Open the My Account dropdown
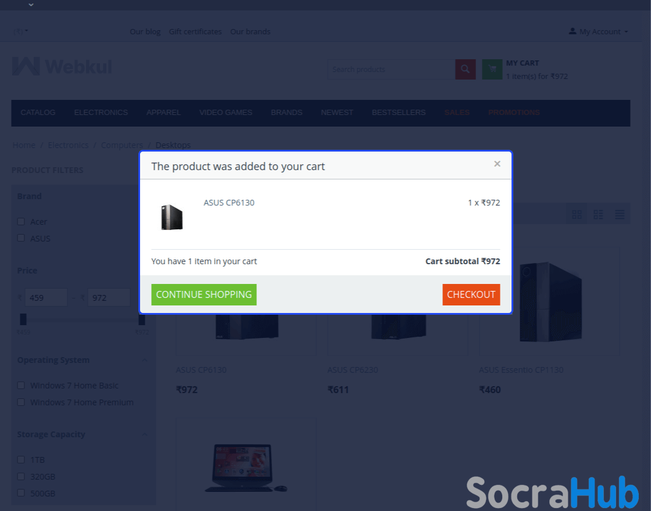651x511 pixels. pos(598,31)
